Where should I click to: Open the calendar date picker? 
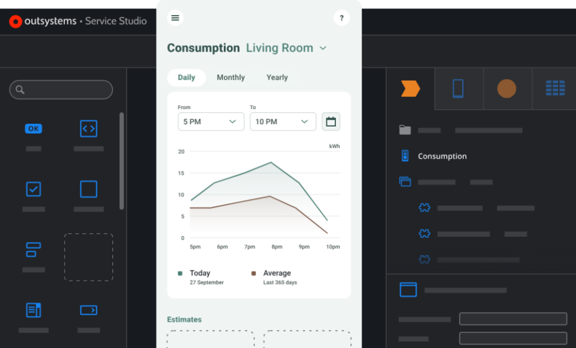pyautogui.click(x=331, y=121)
